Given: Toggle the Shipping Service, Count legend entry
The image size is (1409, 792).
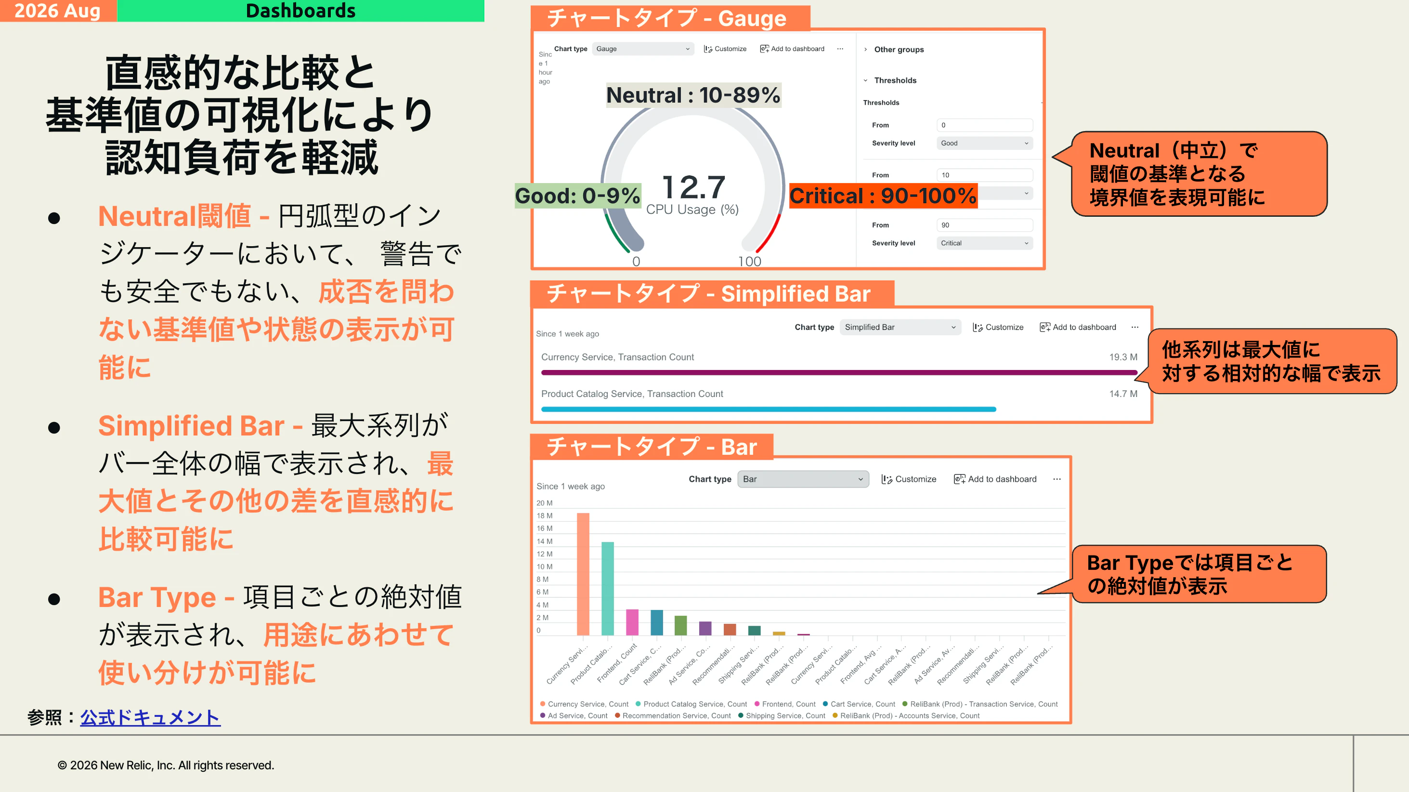Looking at the screenshot, I should click(781, 715).
